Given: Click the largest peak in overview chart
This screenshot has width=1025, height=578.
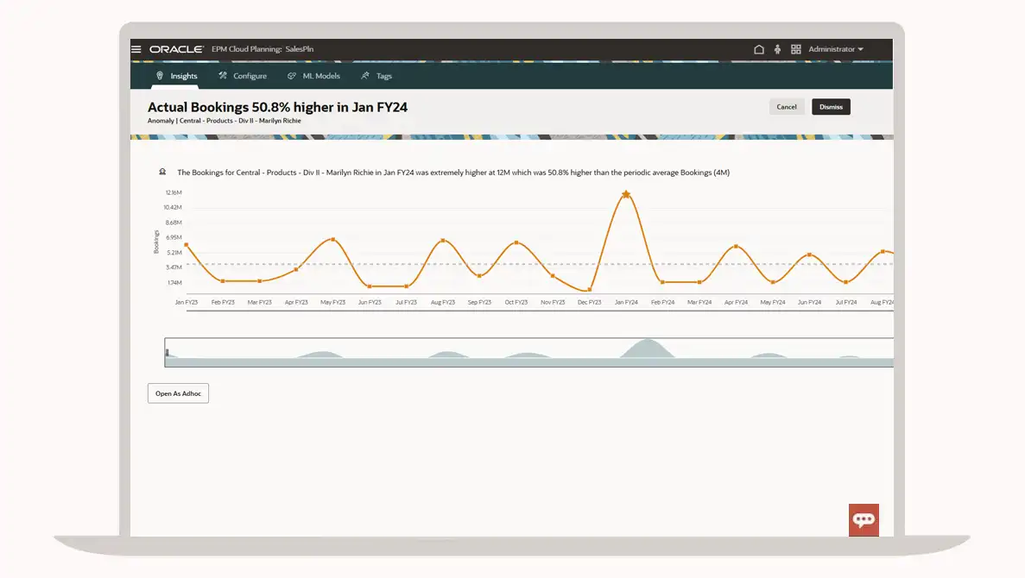Looking at the screenshot, I should pos(643,347).
